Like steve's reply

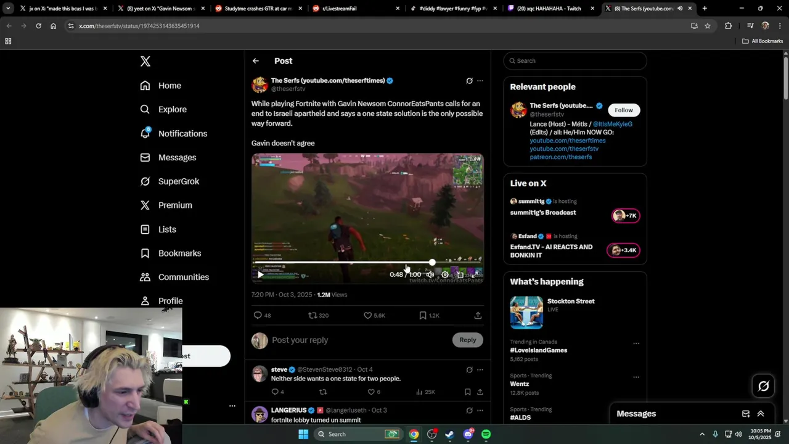[371, 392]
